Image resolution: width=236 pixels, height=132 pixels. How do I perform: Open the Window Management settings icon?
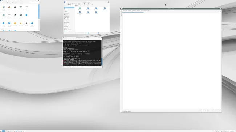point(9,16)
